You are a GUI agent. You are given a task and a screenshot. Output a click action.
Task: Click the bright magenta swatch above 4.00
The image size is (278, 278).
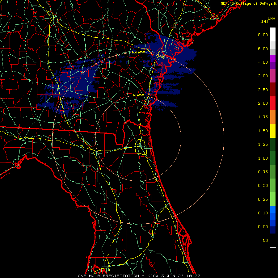(273, 59)
